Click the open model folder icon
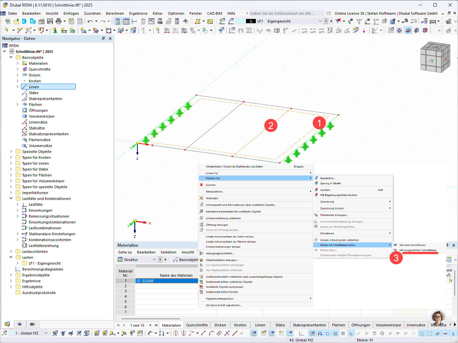 (x=16, y=21)
